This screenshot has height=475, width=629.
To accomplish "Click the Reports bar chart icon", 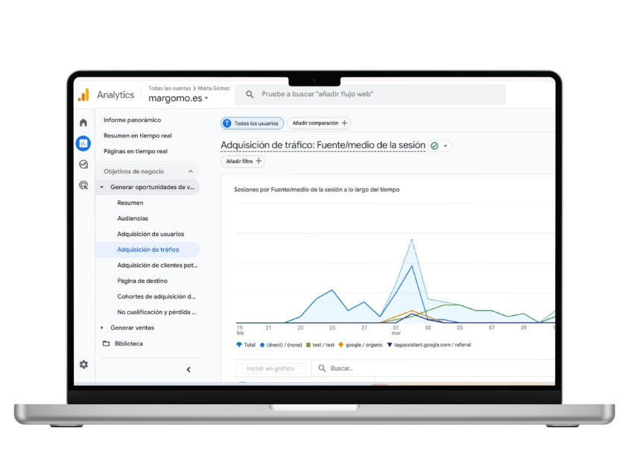I will (83, 143).
